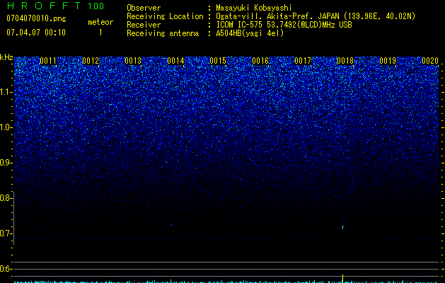Click the meteor count value 1
445x283 pixels.
point(100,33)
